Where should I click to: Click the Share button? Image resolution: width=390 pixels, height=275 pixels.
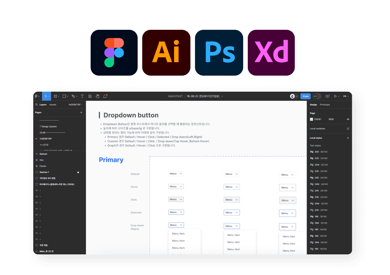click(x=305, y=96)
